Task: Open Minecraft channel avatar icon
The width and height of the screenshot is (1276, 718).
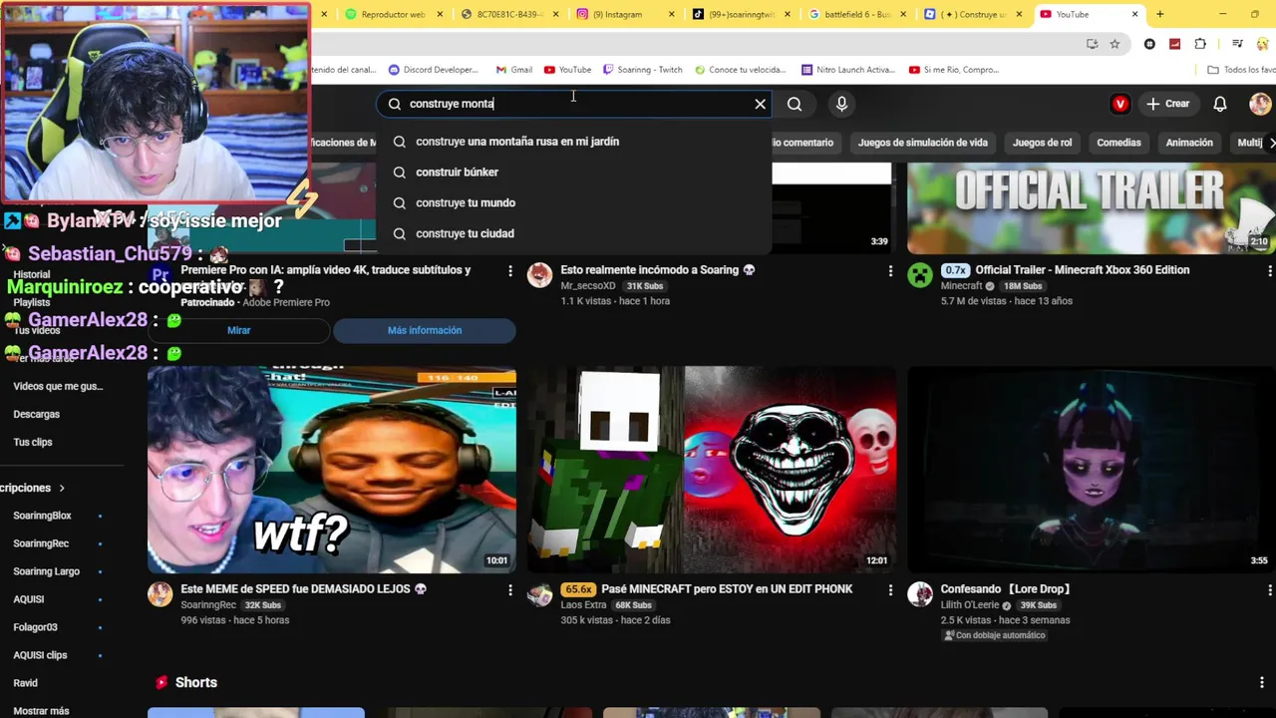Action: pyautogui.click(x=919, y=275)
